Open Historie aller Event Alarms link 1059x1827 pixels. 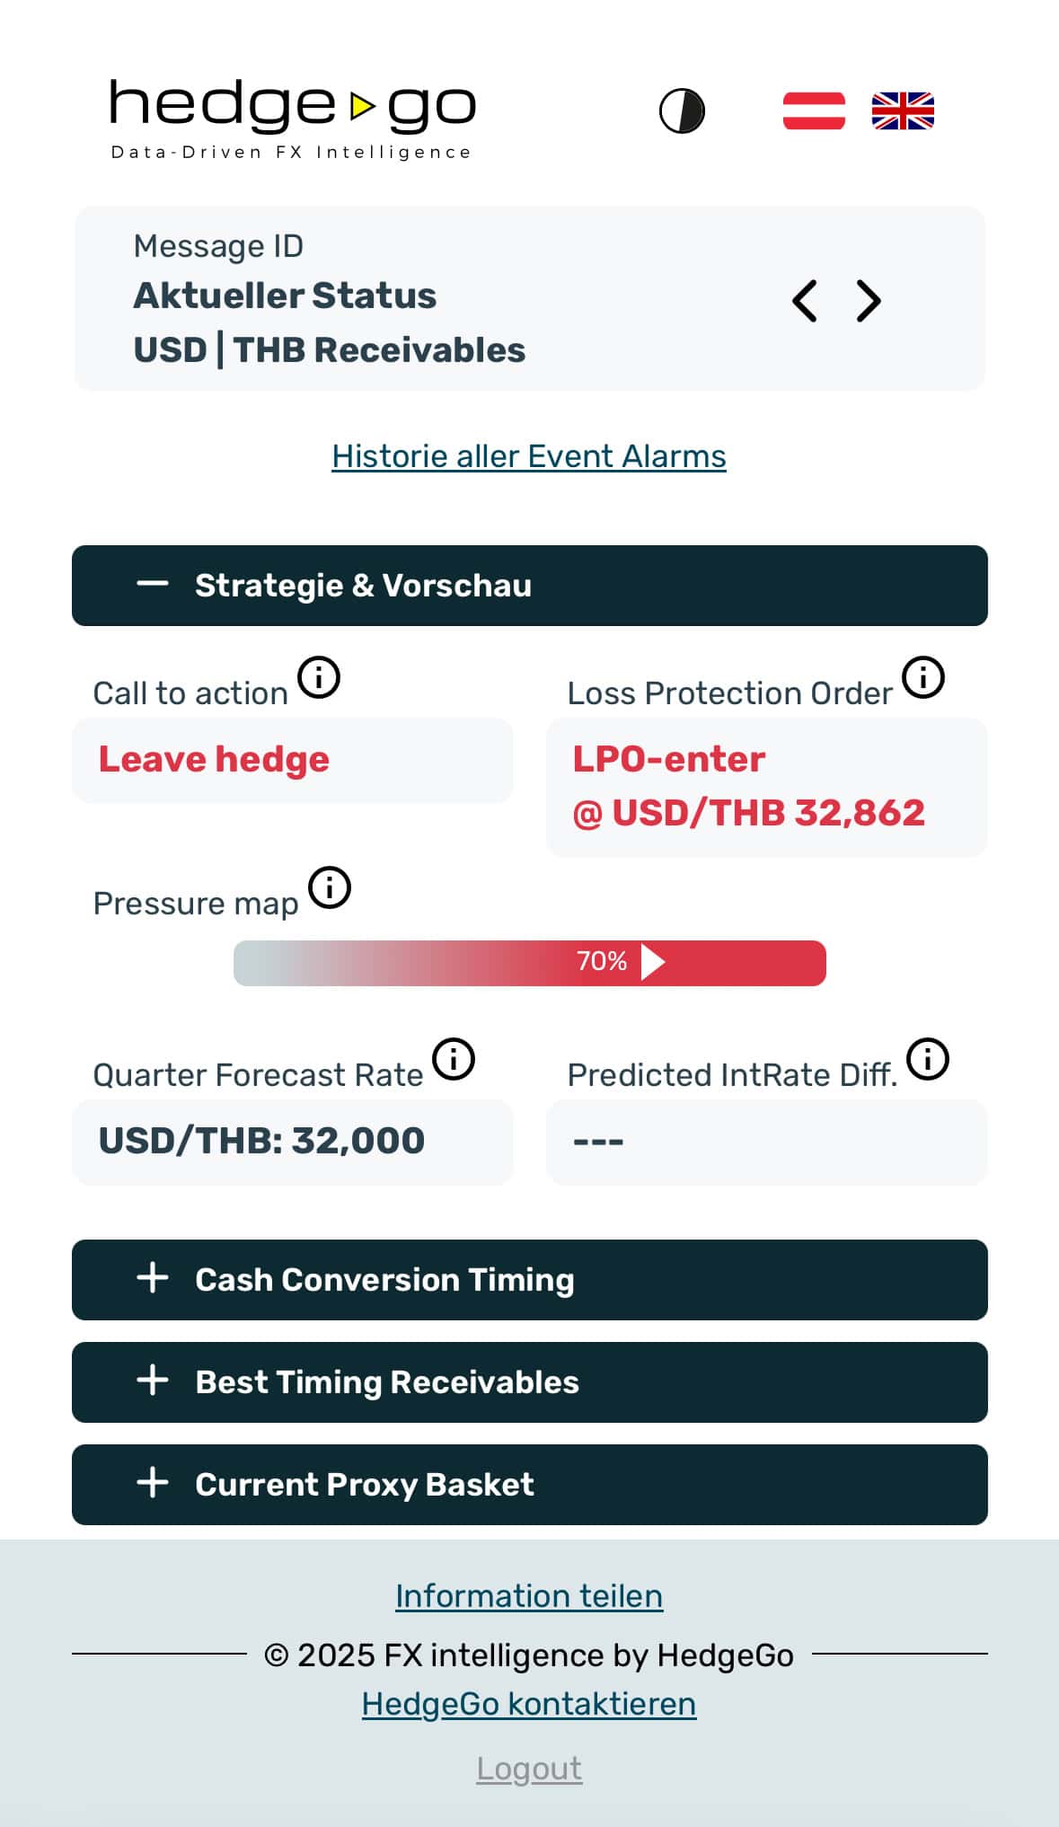[x=528, y=456]
